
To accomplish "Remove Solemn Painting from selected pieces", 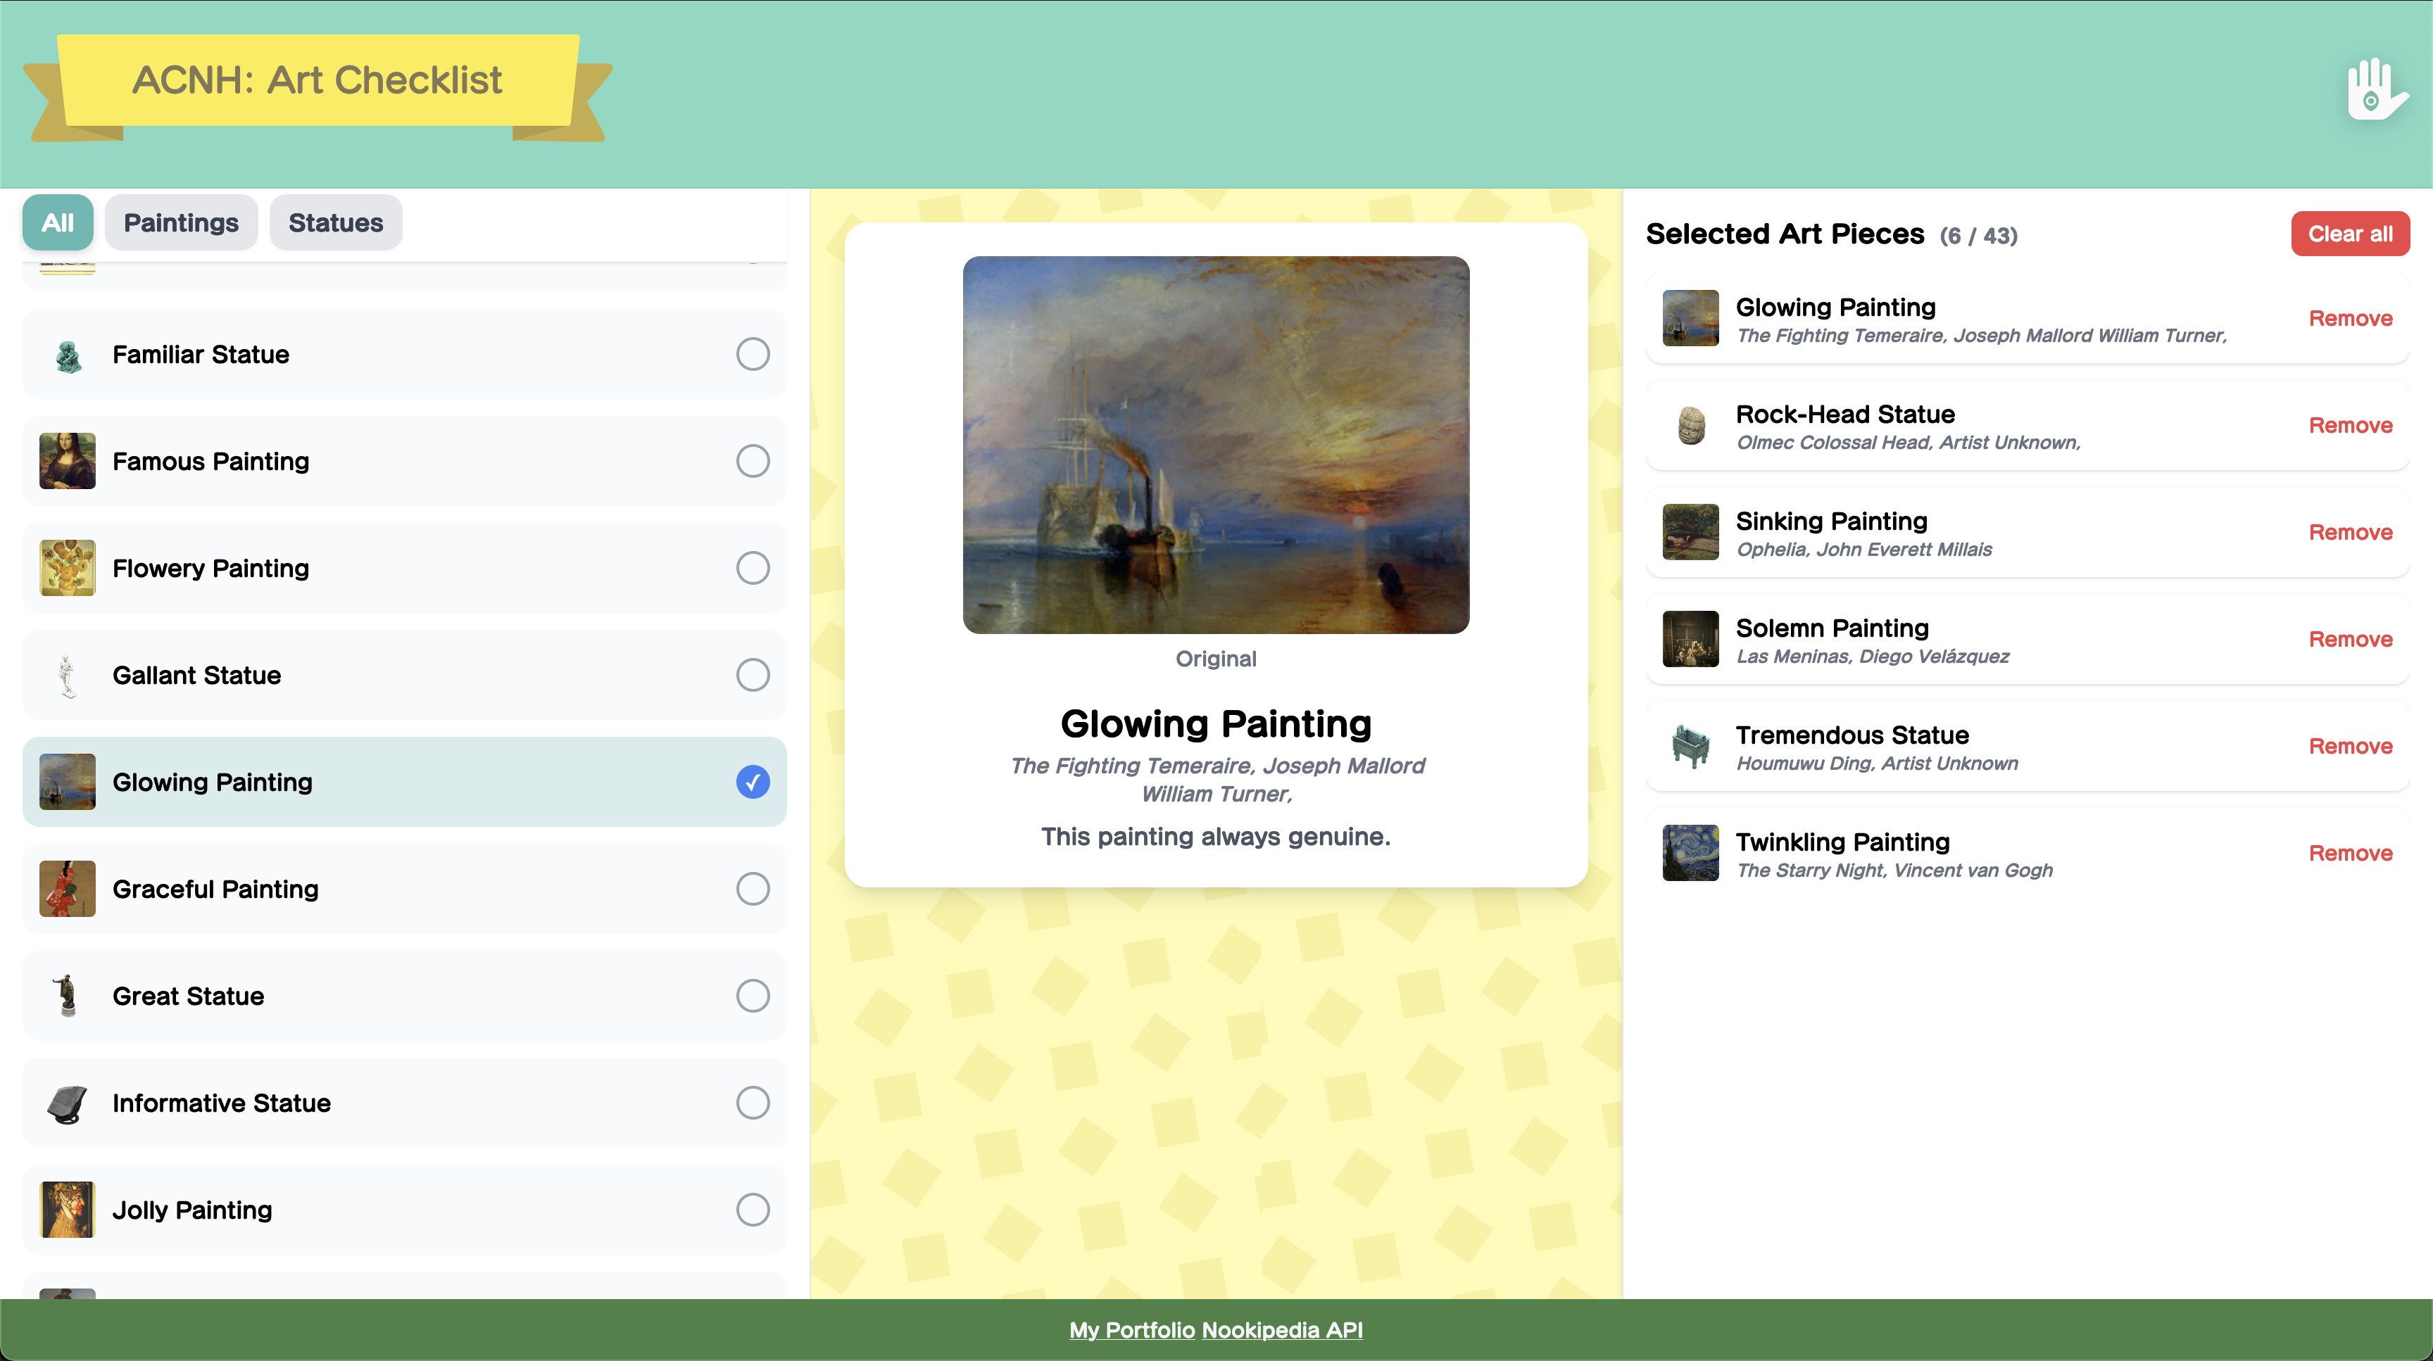I will click(x=2350, y=639).
